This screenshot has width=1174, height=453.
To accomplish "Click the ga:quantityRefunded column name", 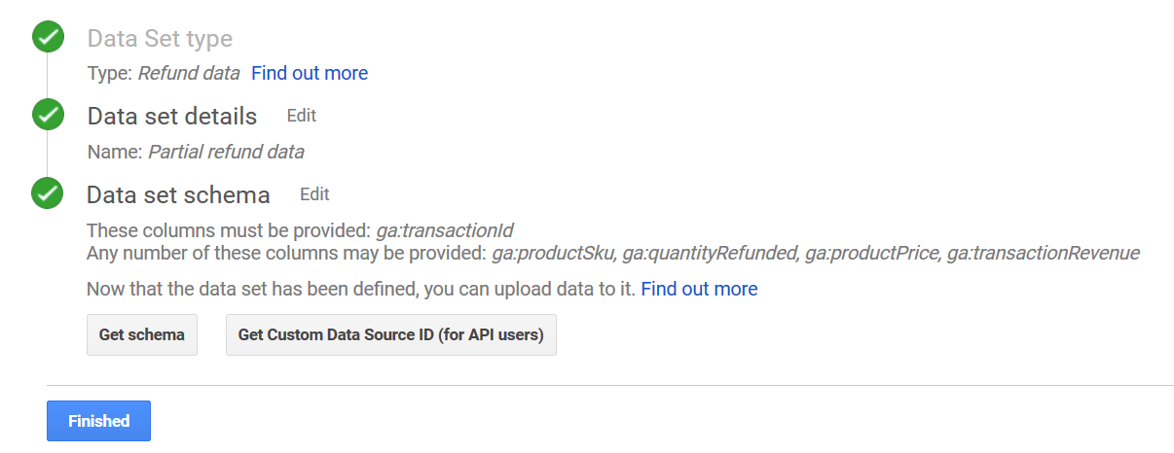I will (710, 254).
